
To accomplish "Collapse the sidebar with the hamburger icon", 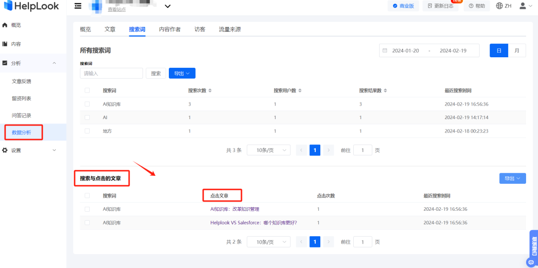I will coord(78,6).
